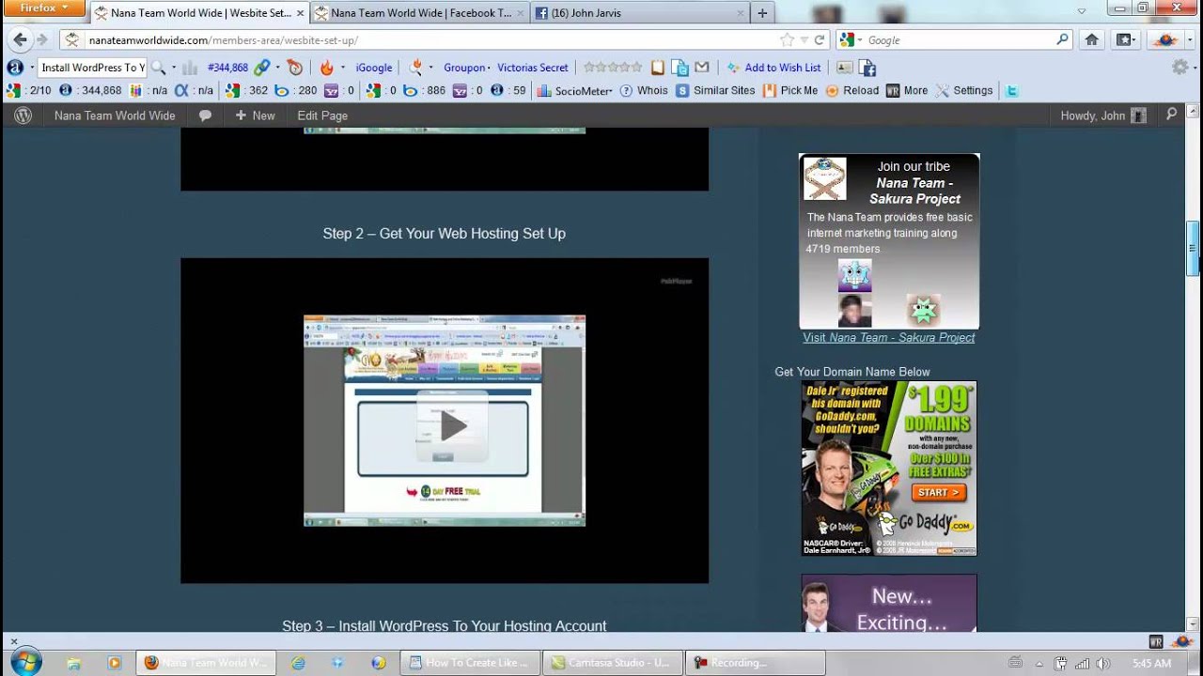This screenshot has width=1203, height=676.
Task: Click the Wayback stopwatch icon
Action: tap(295, 68)
